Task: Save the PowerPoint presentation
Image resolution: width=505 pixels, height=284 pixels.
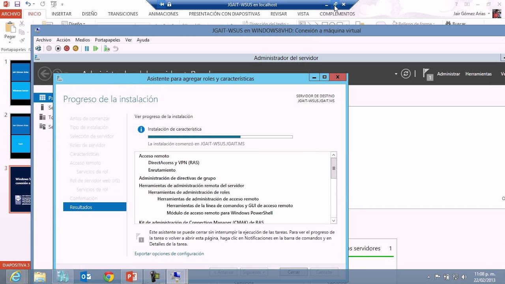Action: pyautogui.click(x=17, y=4)
